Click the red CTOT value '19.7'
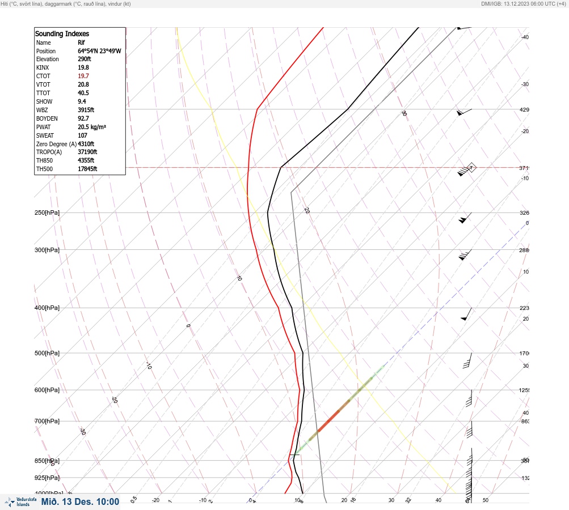Viewport: 569px width, 510px height. [83, 76]
